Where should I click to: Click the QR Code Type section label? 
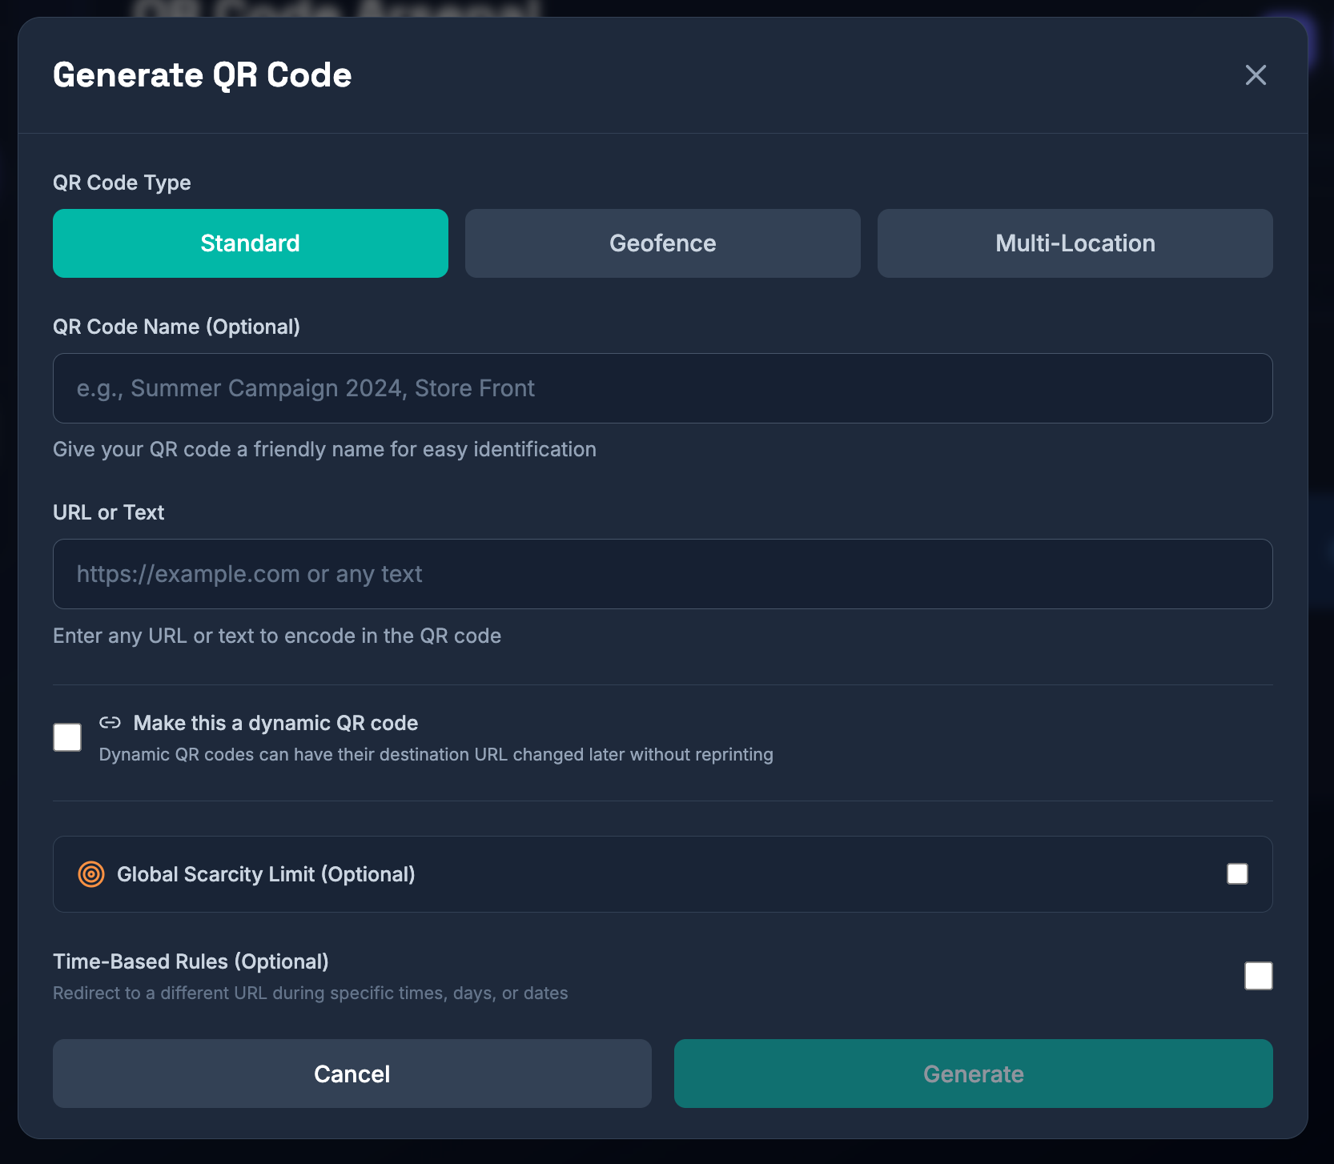pos(122,183)
